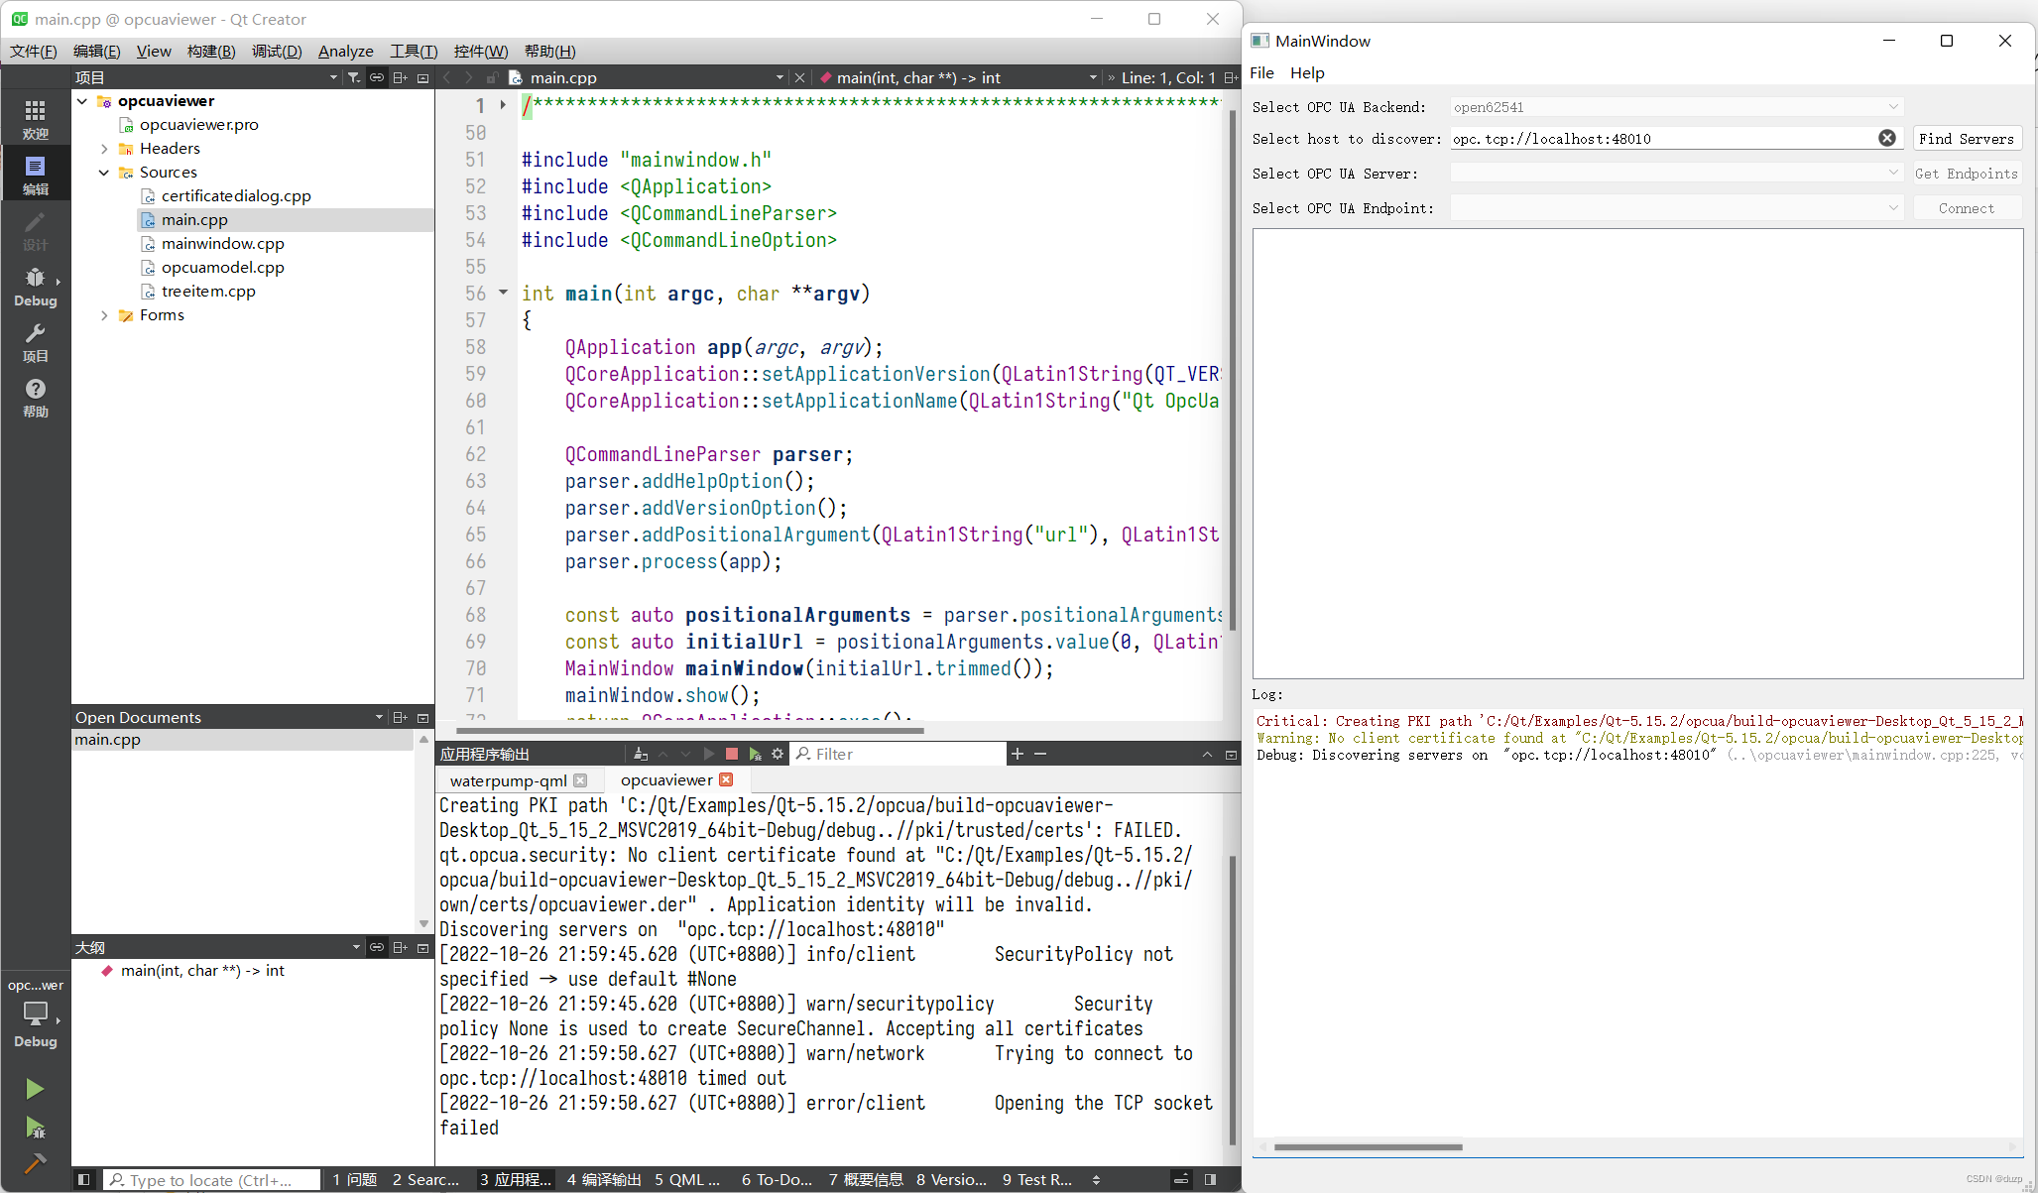2038x1193 pixels.
Task: Stop the running application with red square
Action: [732, 755]
